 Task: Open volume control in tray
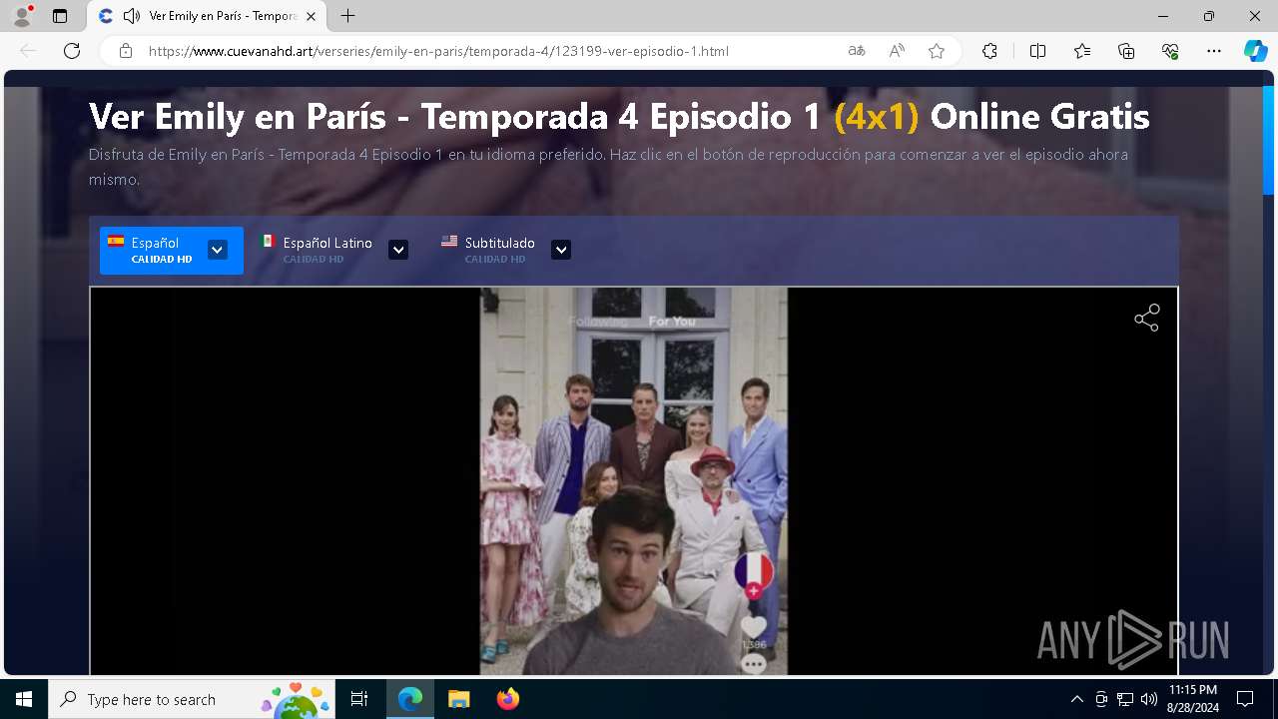pos(1149,699)
